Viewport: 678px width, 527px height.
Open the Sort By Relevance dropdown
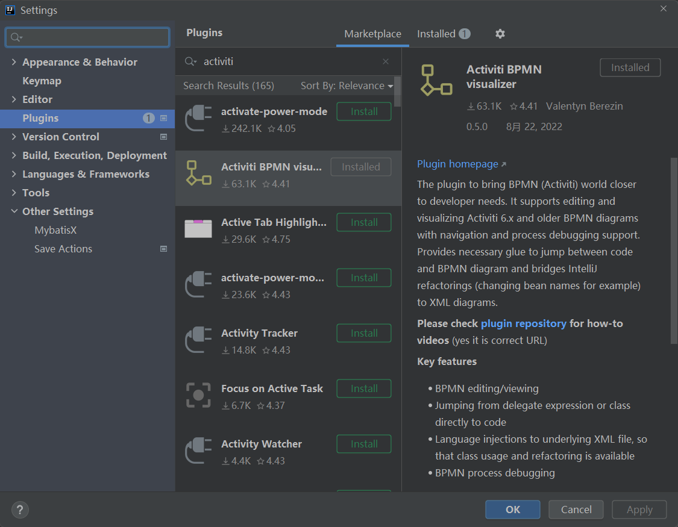point(347,86)
